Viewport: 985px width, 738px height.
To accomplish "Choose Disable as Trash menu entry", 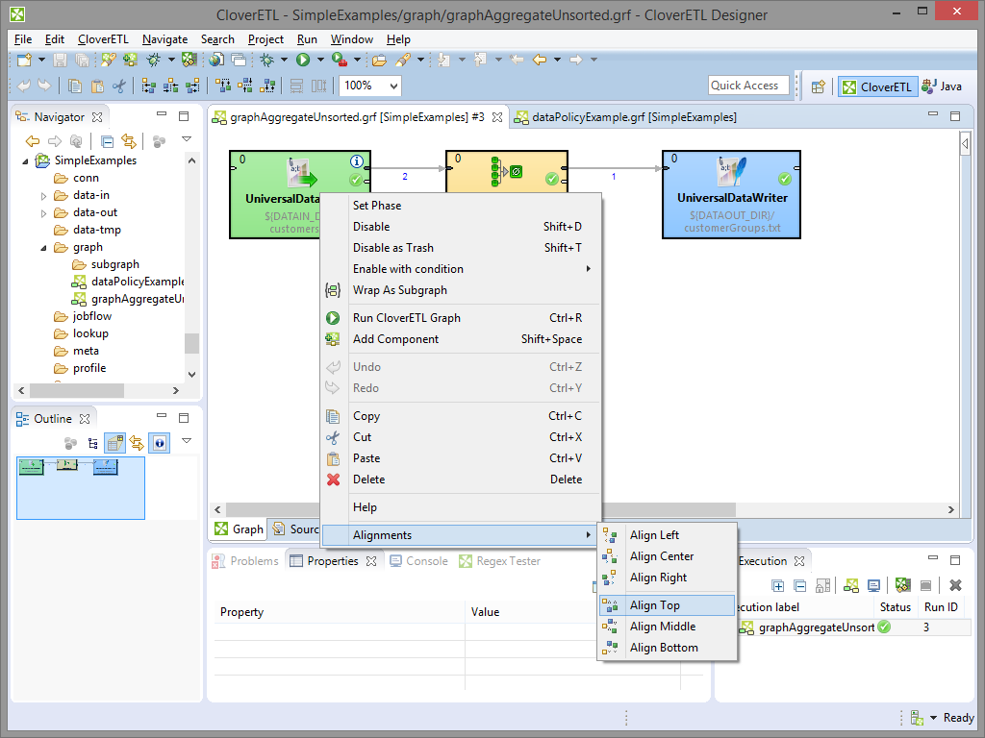I will tap(392, 248).
